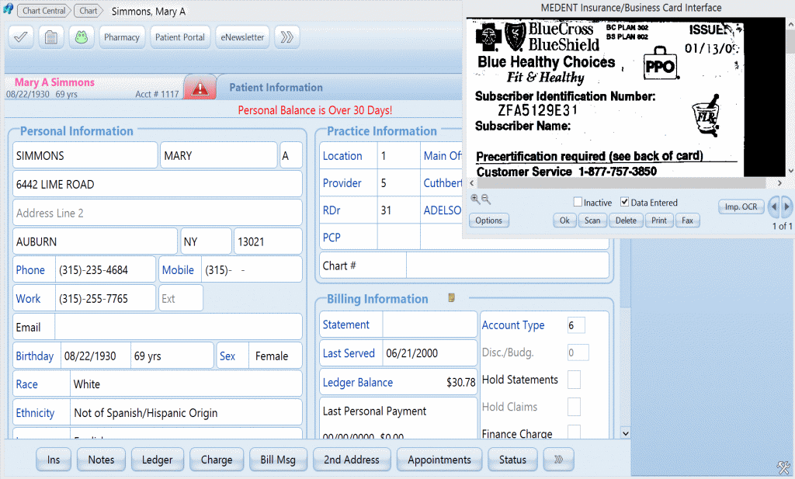Click the tools wrench icon at bottom right
Image resolution: width=795 pixels, height=479 pixels.
(783, 467)
